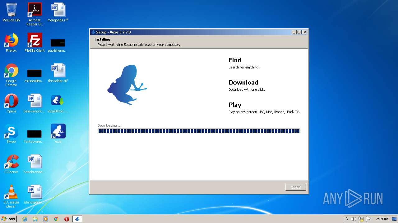Click the Setup window title bar icon
This screenshot has height=223, width=398.
(93, 32)
